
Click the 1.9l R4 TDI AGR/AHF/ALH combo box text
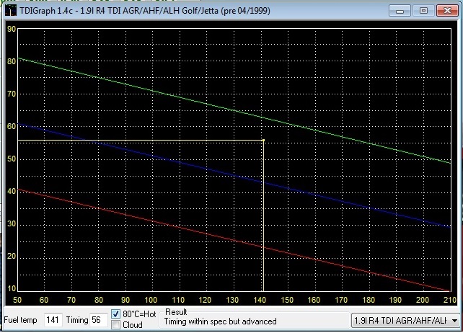400,319
